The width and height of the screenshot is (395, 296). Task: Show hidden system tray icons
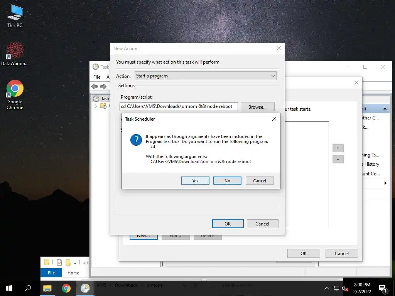[x=326, y=288]
